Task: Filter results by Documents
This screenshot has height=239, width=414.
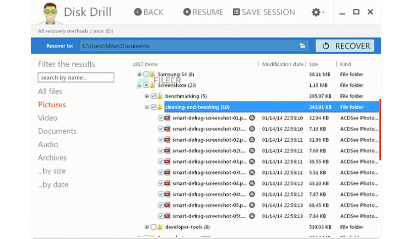Action: (x=57, y=131)
